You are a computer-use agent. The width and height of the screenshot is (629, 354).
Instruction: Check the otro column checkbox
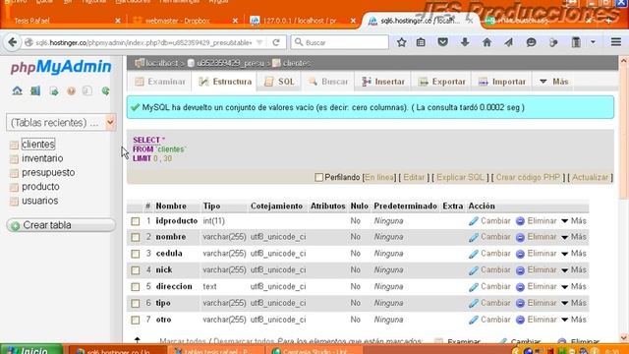tap(136, 320)
